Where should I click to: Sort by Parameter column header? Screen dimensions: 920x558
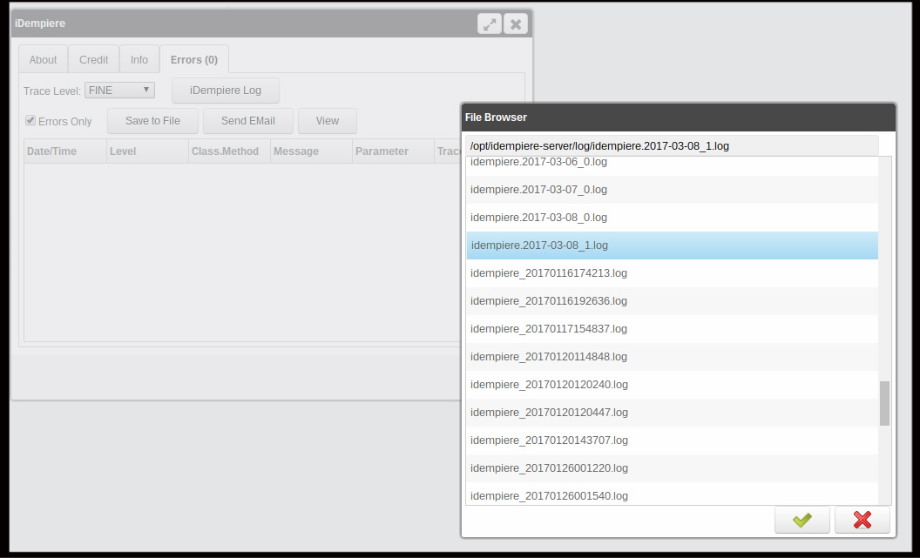click(393, 151)
